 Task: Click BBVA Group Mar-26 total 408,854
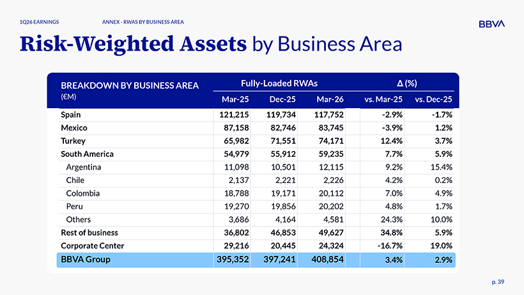tap(327, 259)
